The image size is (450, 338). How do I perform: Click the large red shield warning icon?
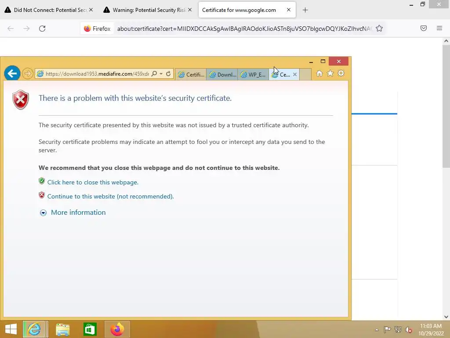[20, 100]
